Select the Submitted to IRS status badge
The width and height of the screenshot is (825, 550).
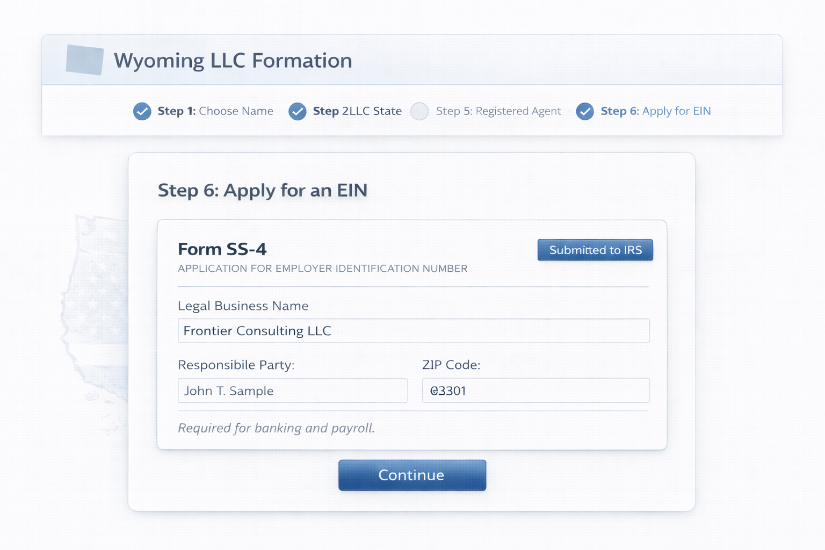pos(595,250)
